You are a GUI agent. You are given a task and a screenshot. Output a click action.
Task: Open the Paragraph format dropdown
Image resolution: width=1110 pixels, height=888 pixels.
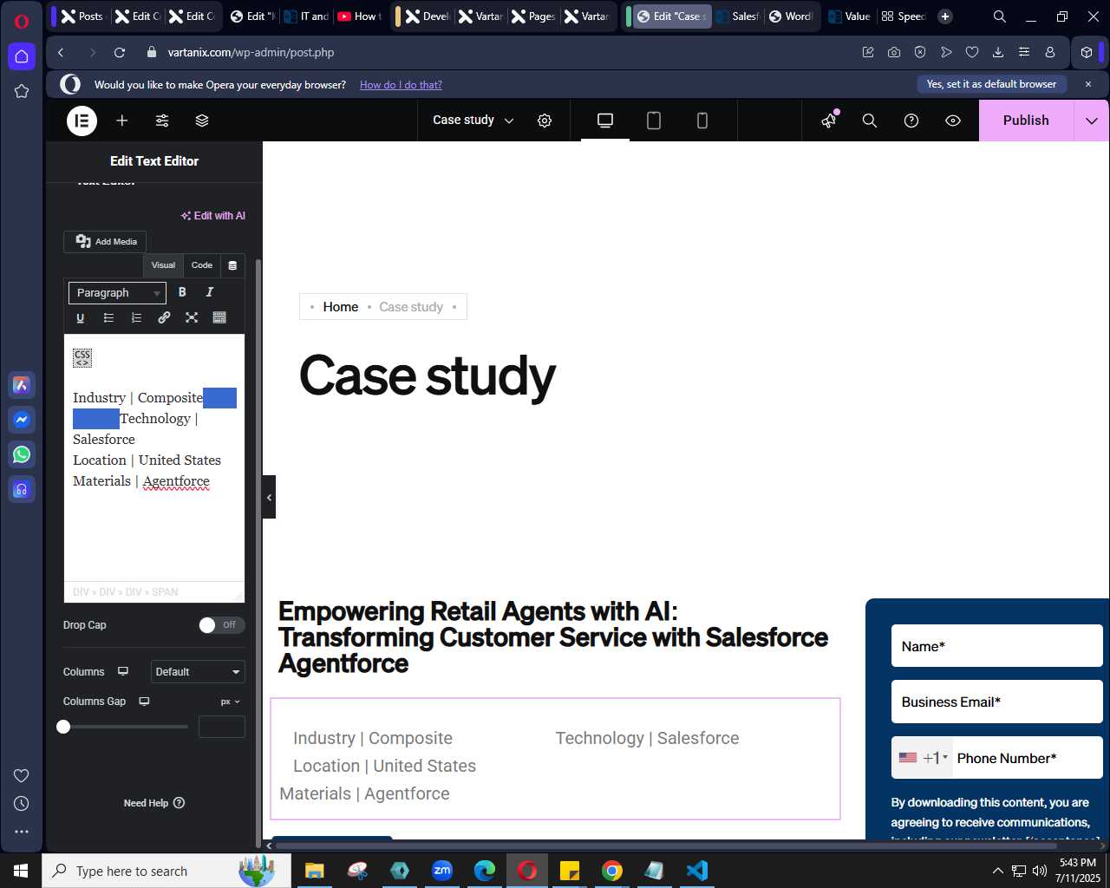(117, 293)
